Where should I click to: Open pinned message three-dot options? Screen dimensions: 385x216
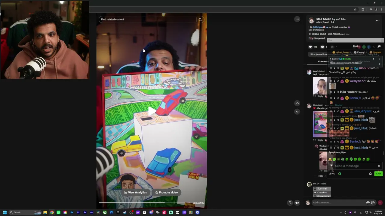click(x=379, y=59)
